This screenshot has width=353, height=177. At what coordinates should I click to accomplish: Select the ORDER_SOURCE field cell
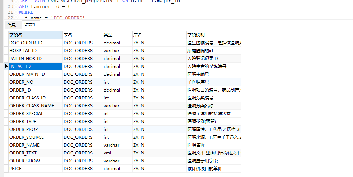point(36,137)
